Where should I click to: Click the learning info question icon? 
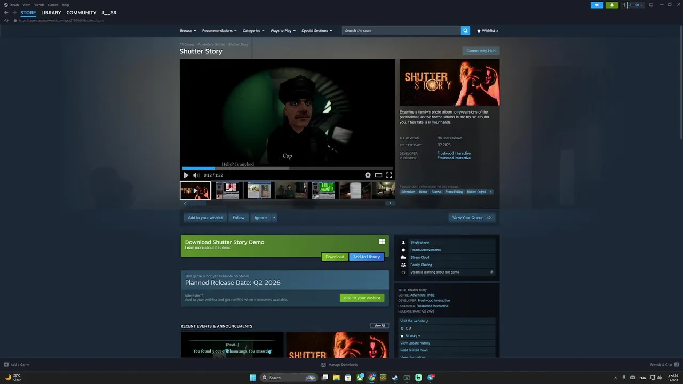point(491,272)
